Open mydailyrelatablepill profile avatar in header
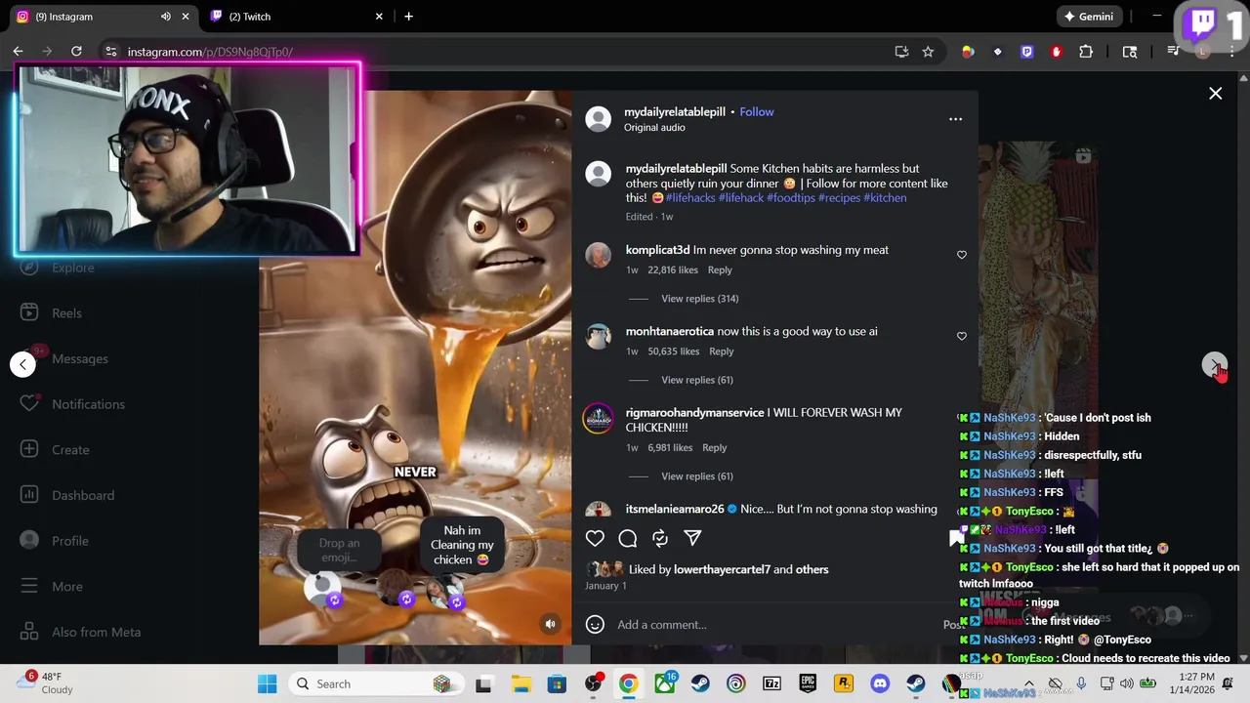The width and height of the screenshot is (1250, 703). (x=598, y=119)
